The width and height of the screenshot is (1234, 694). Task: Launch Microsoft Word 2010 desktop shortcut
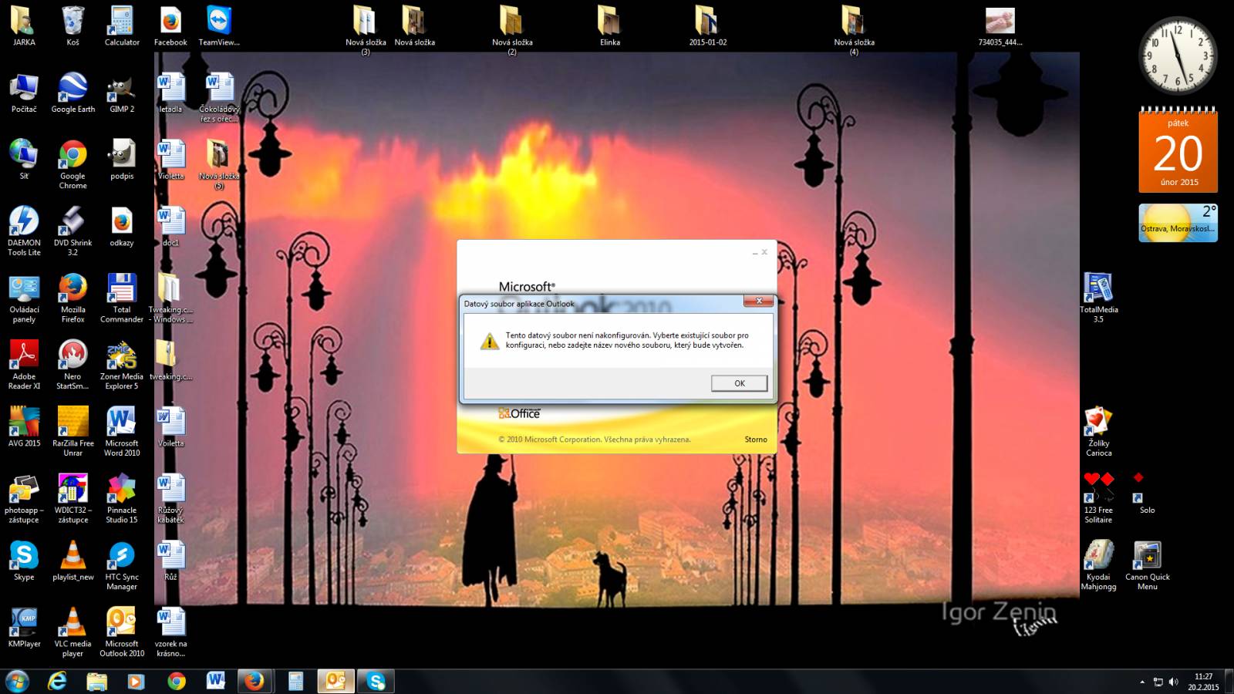[x=122, y=431]
